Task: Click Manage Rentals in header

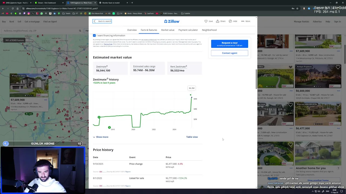Action: 301,22
